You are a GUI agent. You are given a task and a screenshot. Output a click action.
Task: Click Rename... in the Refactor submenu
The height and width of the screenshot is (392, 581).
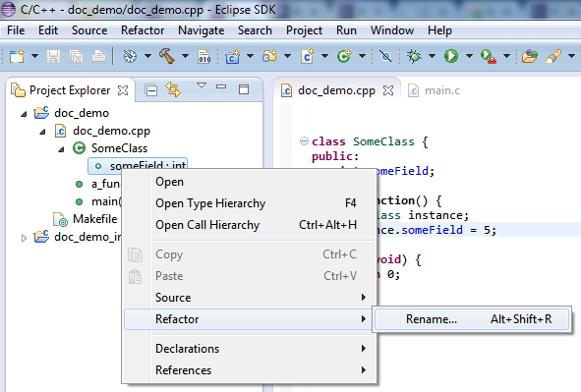click(x=472, y=319)
